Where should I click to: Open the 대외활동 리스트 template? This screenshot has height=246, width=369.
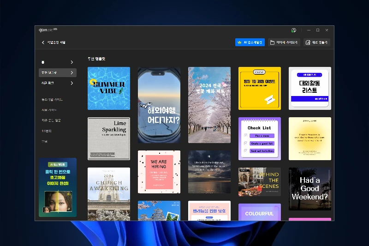point(309,88)
